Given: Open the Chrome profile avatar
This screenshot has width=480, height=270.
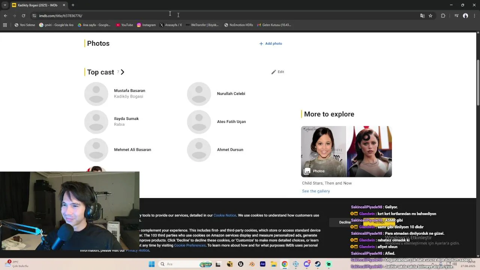Looking at the screenshot, I should click(x=465, y=16).
